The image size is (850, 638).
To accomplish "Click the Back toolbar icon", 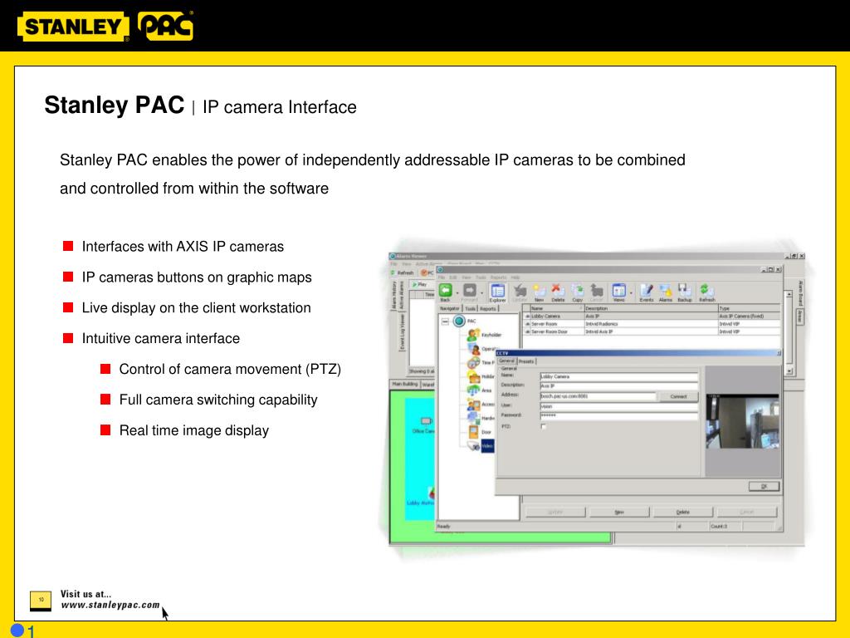I will click(445, 291).
